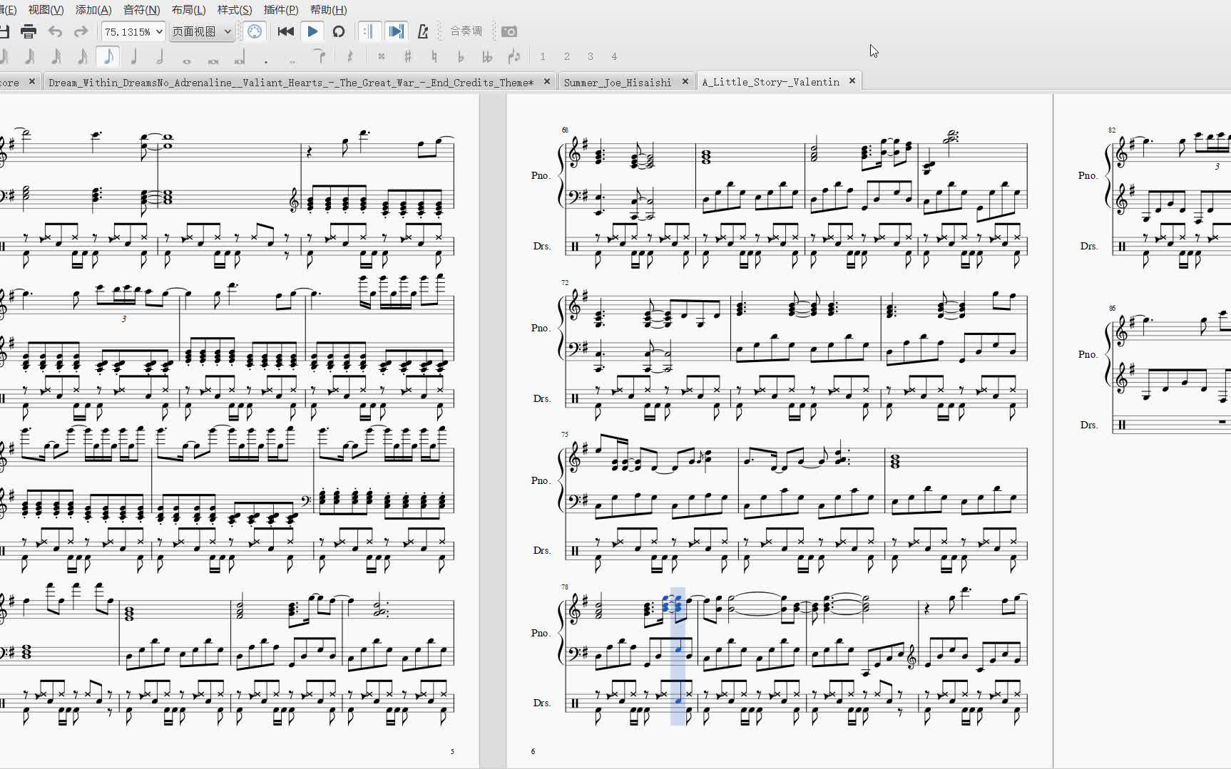Toggle MIDI input
Image resolution: width=1231 pixels, height=769 pixels.
pyautogui.click(x=255, y=31)
